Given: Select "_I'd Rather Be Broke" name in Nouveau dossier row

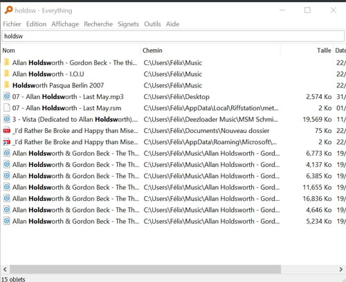Looking at the screenshot, I should (x=75, y=131).
